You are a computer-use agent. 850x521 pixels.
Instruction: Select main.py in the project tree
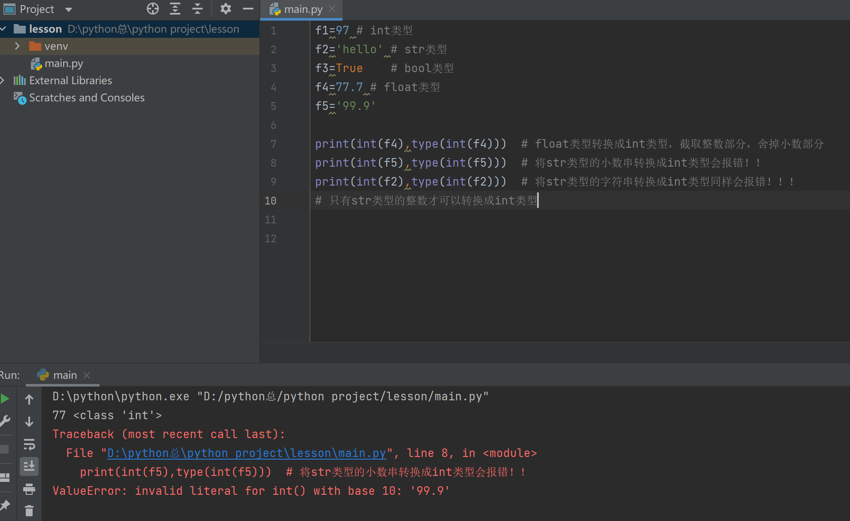(64, 64)
